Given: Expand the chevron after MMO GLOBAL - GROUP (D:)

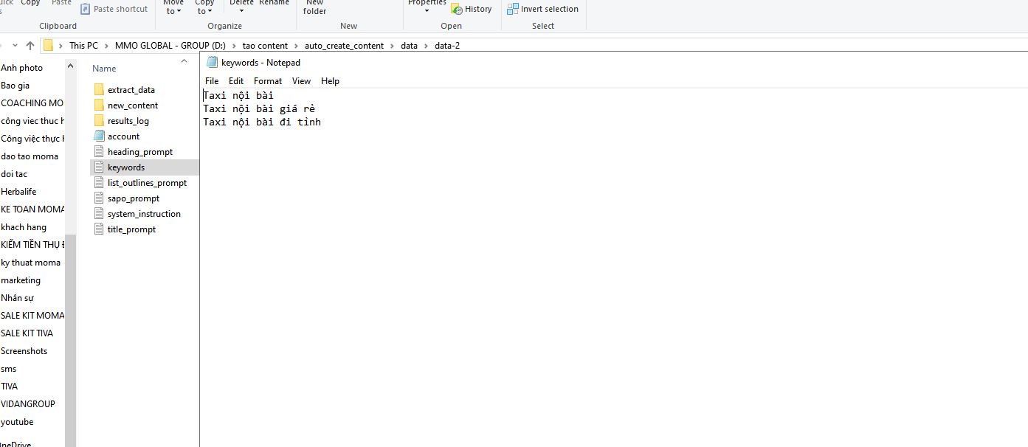Looking at the screenshot, I should 234,46.
